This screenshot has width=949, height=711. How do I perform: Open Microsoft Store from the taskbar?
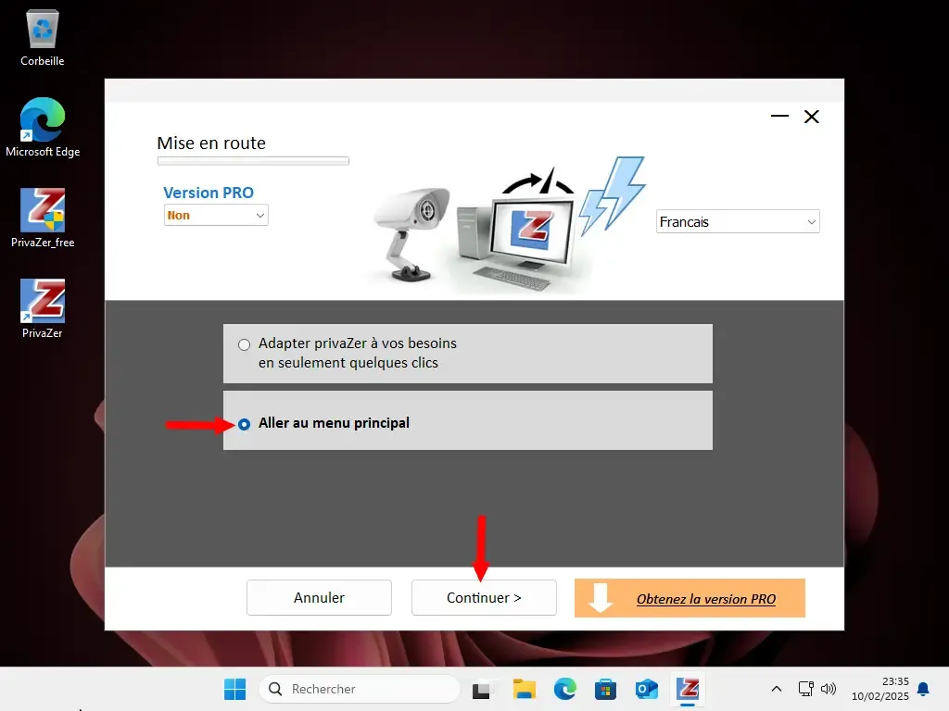coord(605,689)
